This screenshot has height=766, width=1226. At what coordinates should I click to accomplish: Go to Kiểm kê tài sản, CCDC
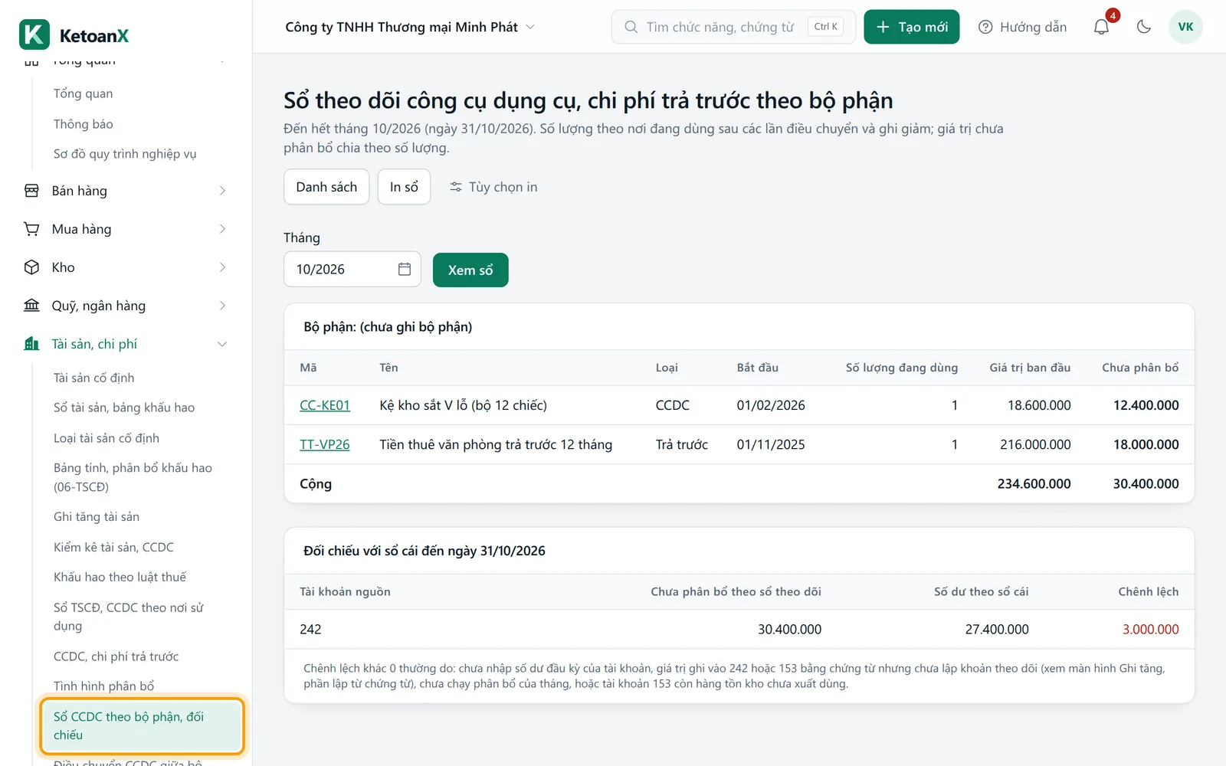113,547
